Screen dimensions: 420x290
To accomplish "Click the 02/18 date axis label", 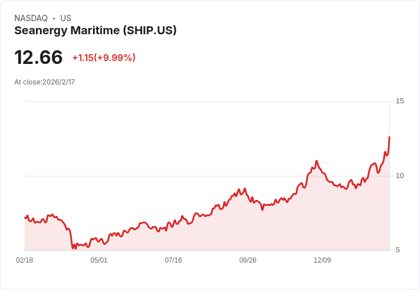I will coord(25,260).
